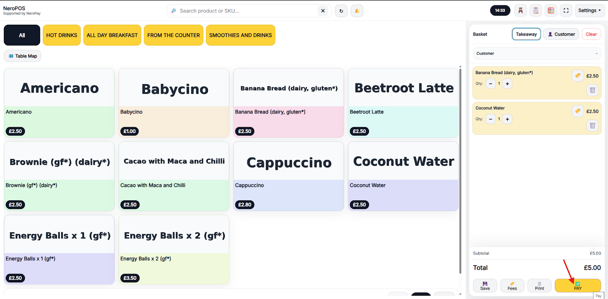Screen dimensions: 608x299
Task: Apply discount tag to Coconut Water
Action: click(578, 111)
